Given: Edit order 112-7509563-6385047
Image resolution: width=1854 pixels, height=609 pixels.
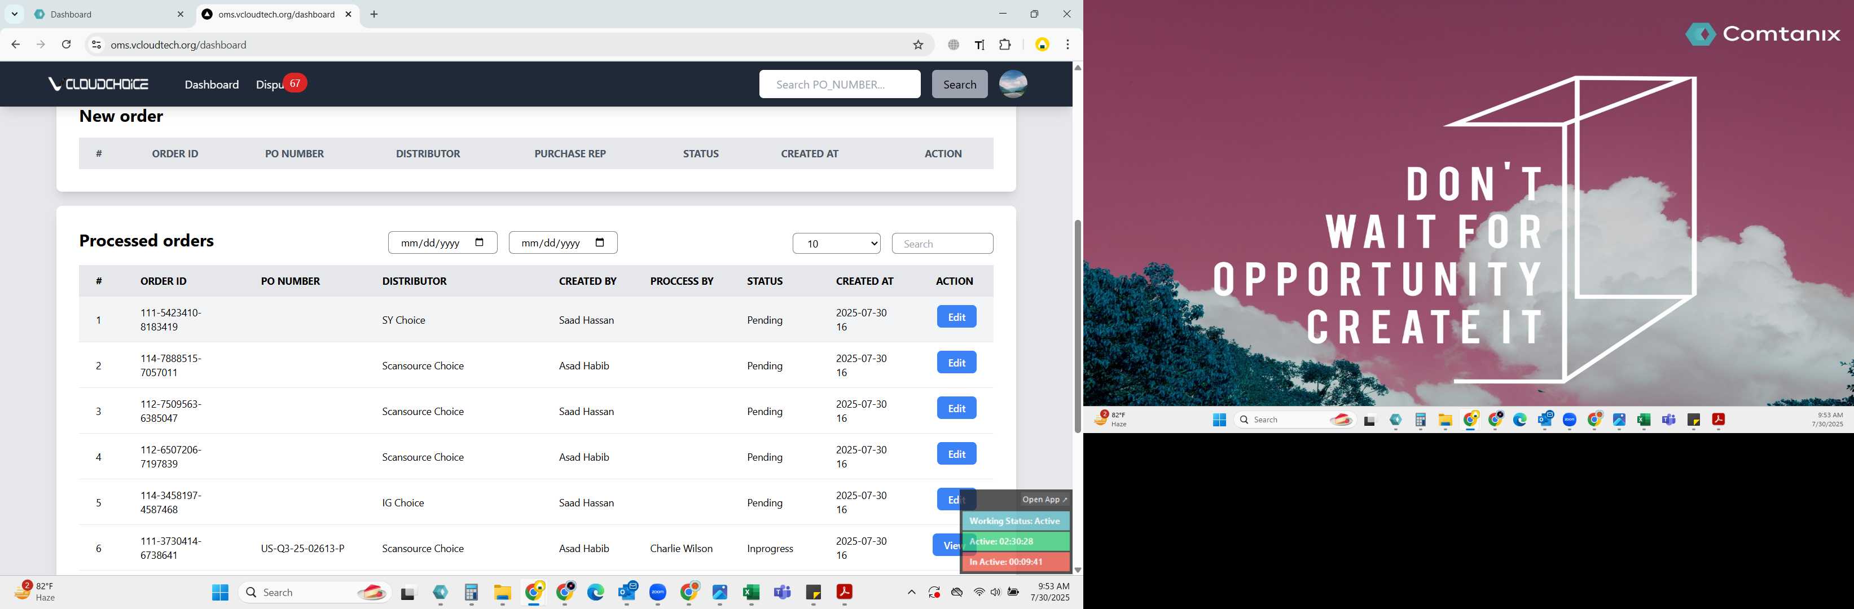Looking at the screenshot, I should (x=956, y=408).
